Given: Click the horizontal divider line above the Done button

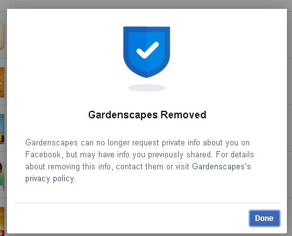Looking at the screenshot, I should [147, 203].
